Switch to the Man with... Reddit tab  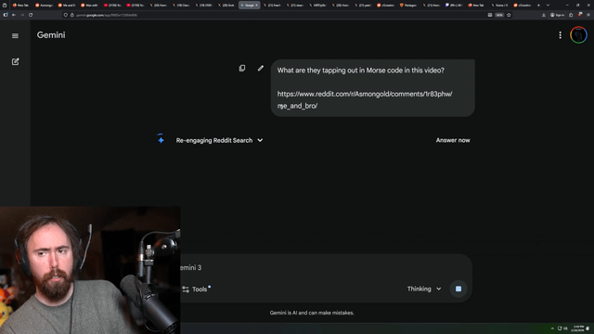89,6
